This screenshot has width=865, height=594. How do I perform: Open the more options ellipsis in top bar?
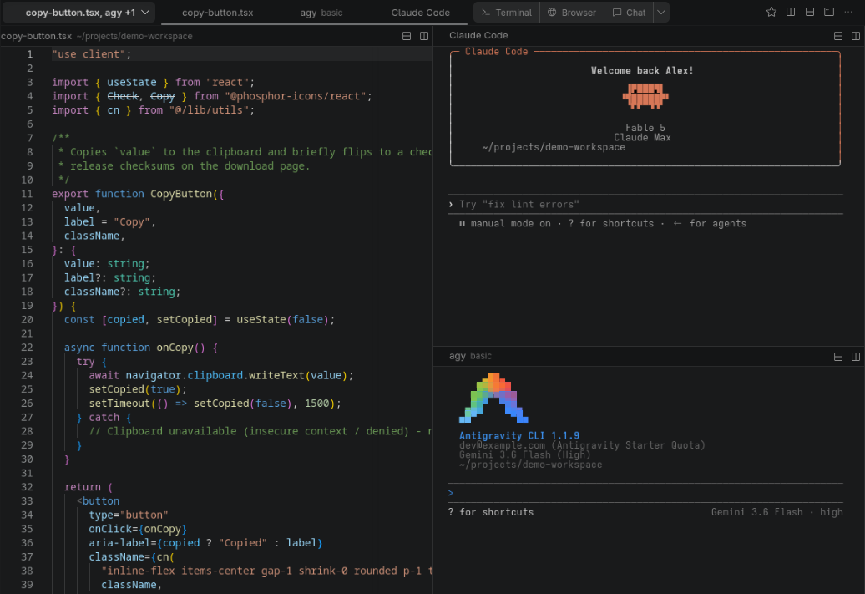848,12
